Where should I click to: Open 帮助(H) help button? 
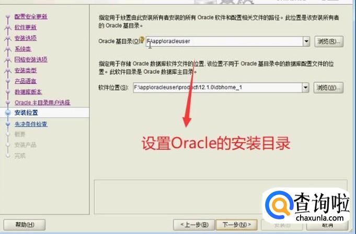click(x=25, y=225)
